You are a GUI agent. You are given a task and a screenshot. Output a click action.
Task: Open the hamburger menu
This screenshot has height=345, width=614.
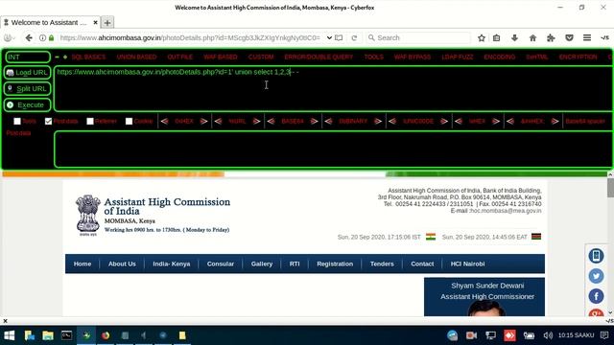point(587,38)
